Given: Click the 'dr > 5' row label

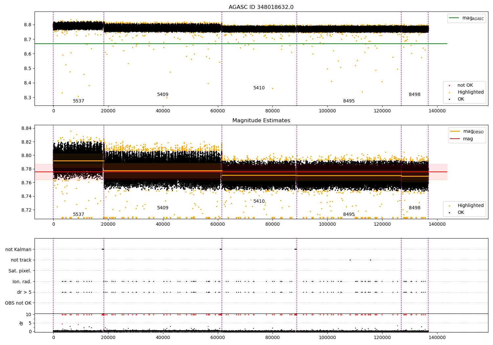Looking at the screenshot, I should [24, 292].
